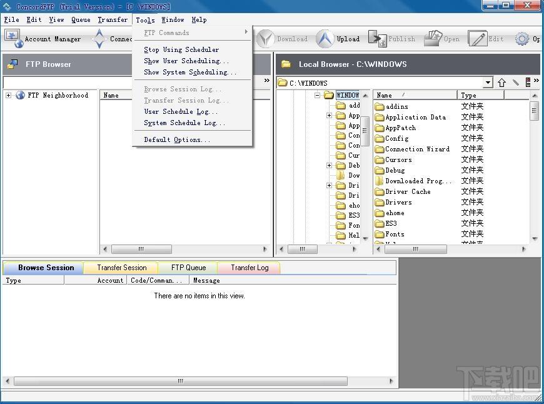Open the Transfer Log tab

249,268
